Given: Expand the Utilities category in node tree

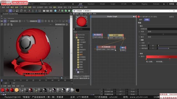Looking at the screenshot, I should pos(74,70).
